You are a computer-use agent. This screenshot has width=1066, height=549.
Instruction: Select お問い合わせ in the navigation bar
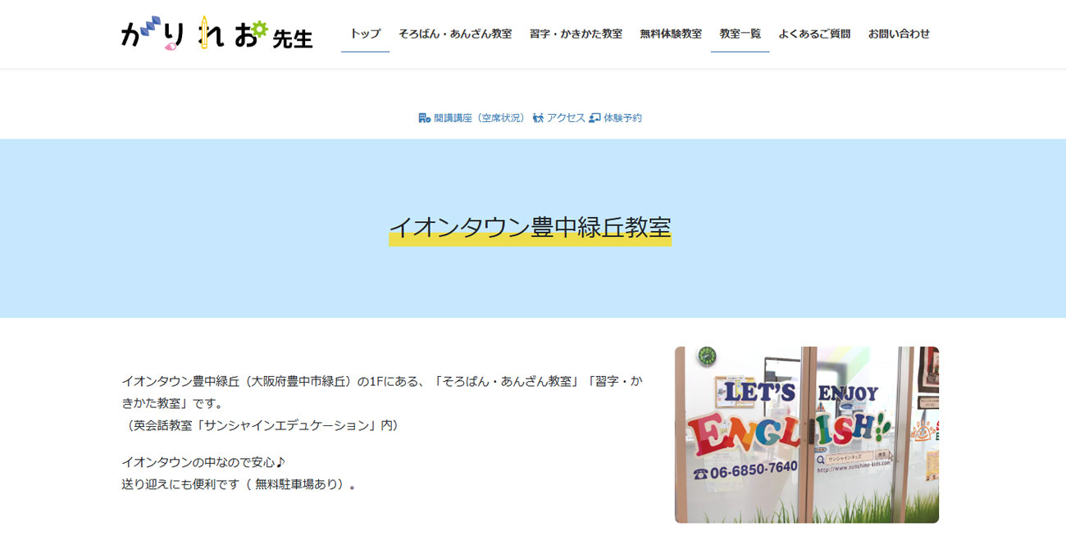point(900,34)
